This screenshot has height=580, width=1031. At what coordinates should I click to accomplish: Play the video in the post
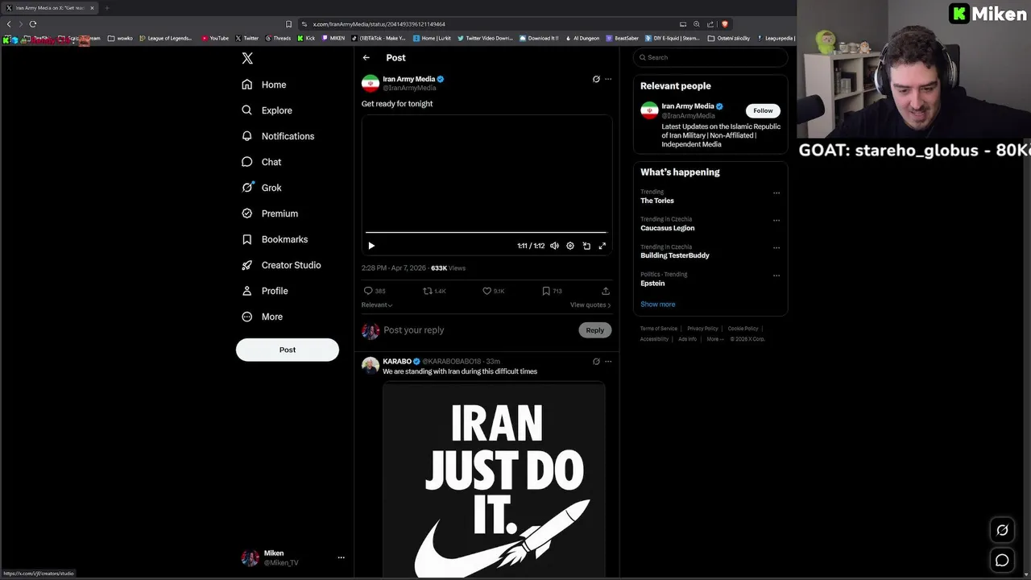coord(371,246)
